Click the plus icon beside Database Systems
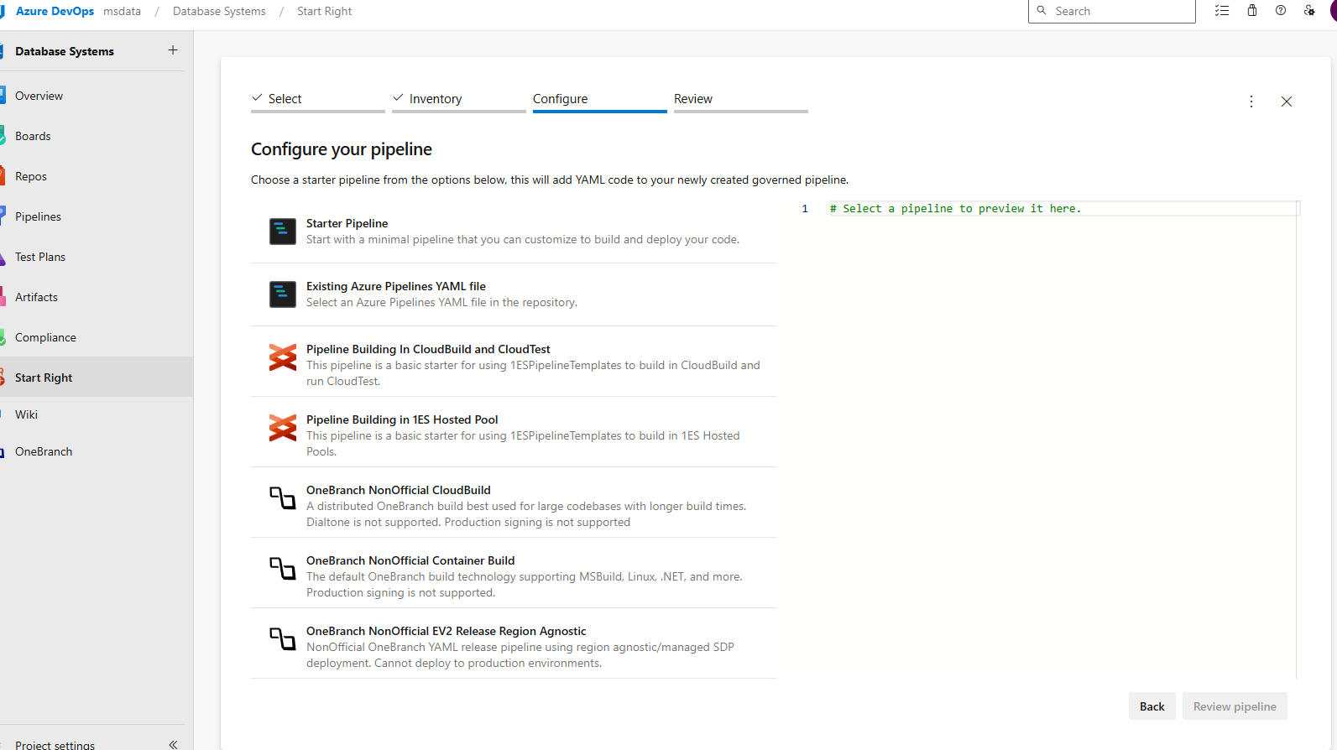The image size is (1337, 750). (x=173, y=50)
